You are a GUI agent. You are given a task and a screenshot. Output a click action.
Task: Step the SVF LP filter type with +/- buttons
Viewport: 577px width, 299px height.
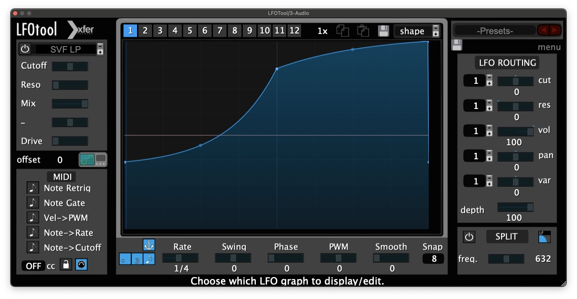click(x=100, y=49)
